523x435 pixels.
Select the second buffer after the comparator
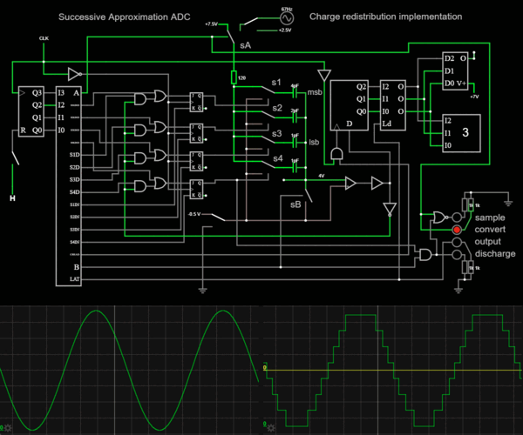[377, 183]
